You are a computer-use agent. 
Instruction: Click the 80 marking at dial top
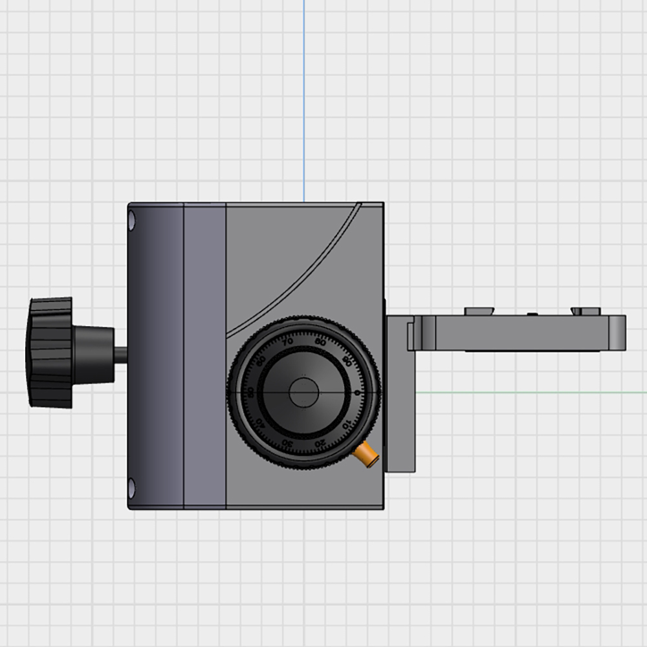click(x=320, y=342)
